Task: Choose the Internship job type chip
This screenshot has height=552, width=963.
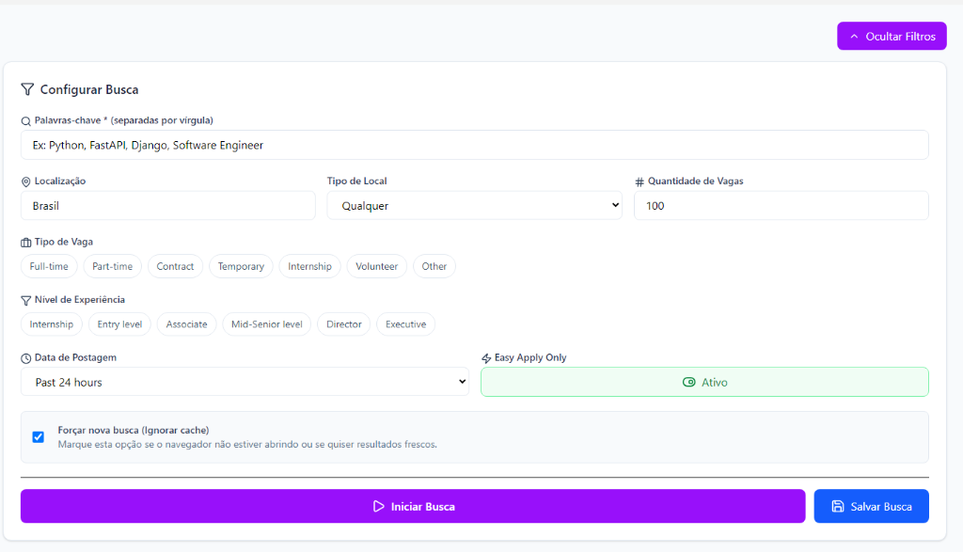Action: pos(309,266)
